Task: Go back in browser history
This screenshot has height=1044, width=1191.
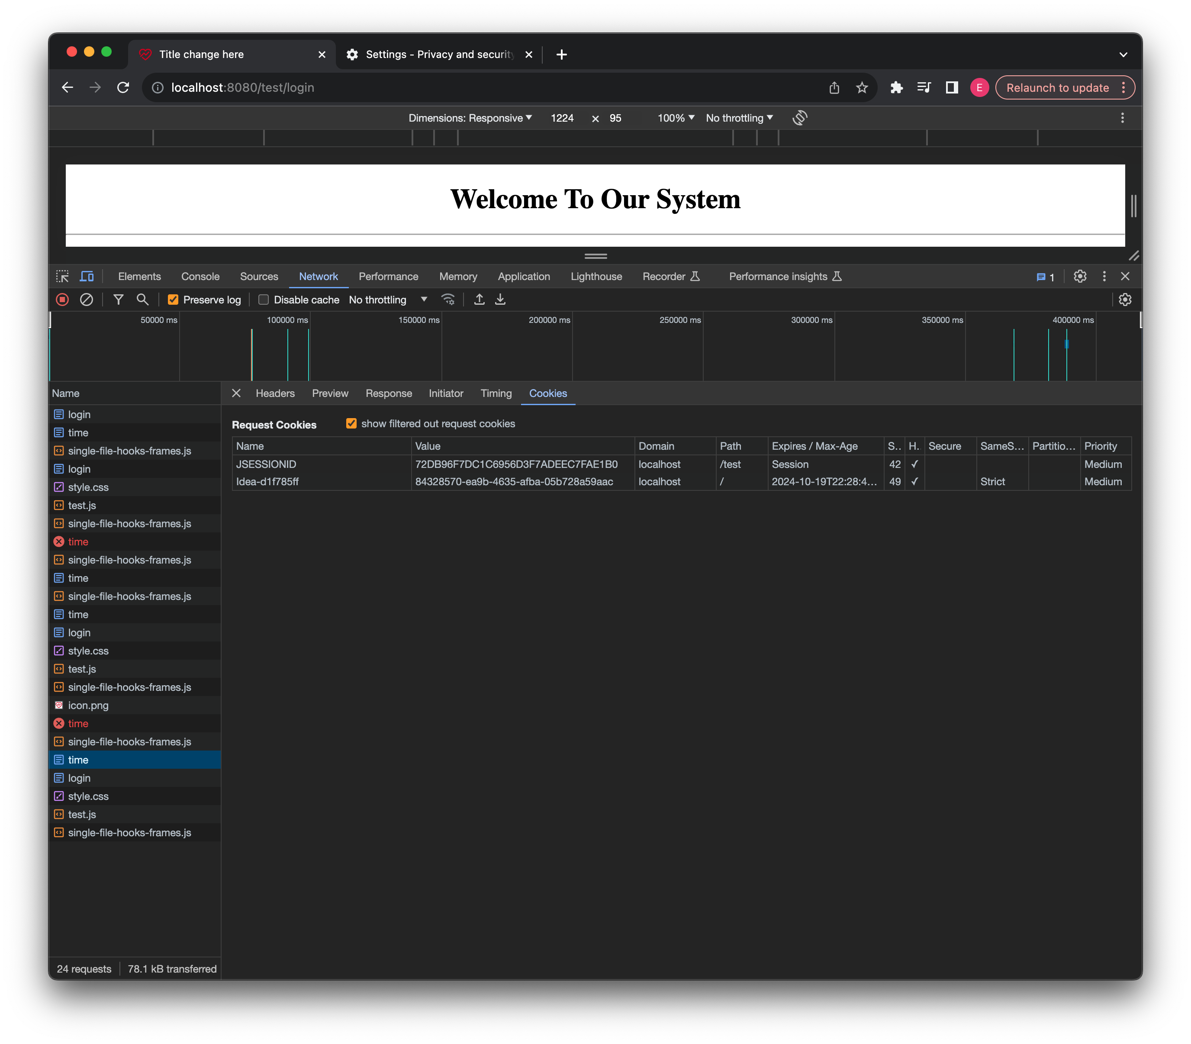Action: point(68,87)
